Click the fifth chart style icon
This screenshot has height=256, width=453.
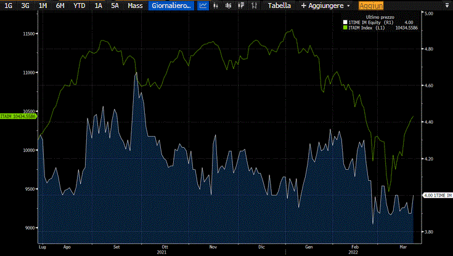pyautogui.click(x=254, y=6)
